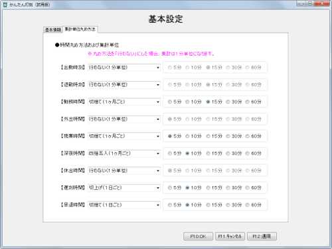Select 60分 for 深夜時間
The width and height of the screenshot is (332, 249).
click(254, 153)
